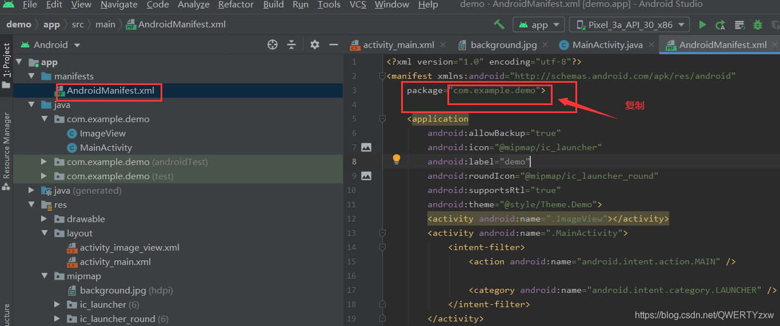Click the Apply Code Changes icon

click(x=739, y=25)
